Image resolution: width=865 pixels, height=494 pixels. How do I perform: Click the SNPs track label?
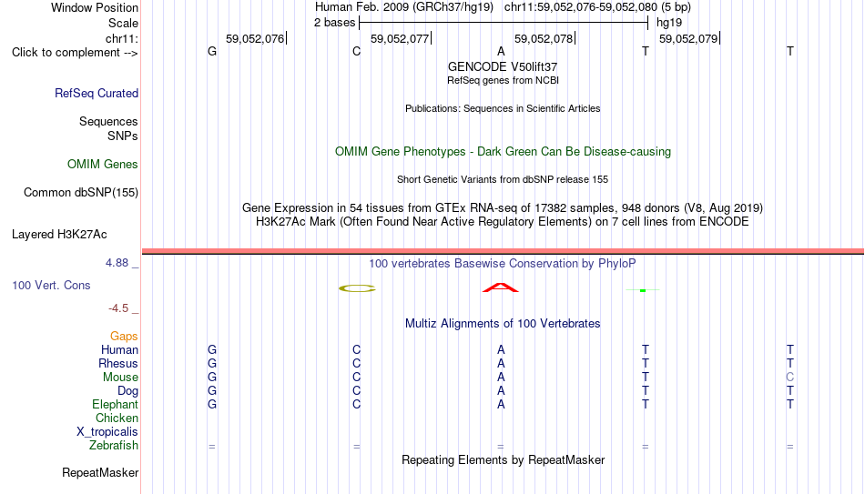[x=123, y=136]
